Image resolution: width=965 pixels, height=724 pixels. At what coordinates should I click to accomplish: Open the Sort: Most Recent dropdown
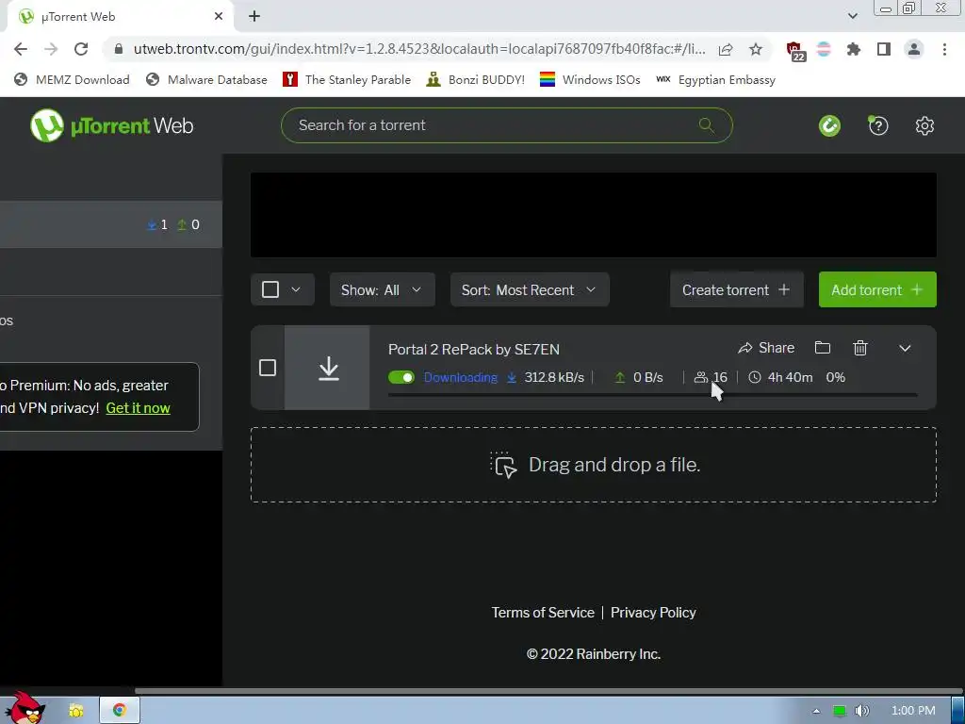coord(530,289)
